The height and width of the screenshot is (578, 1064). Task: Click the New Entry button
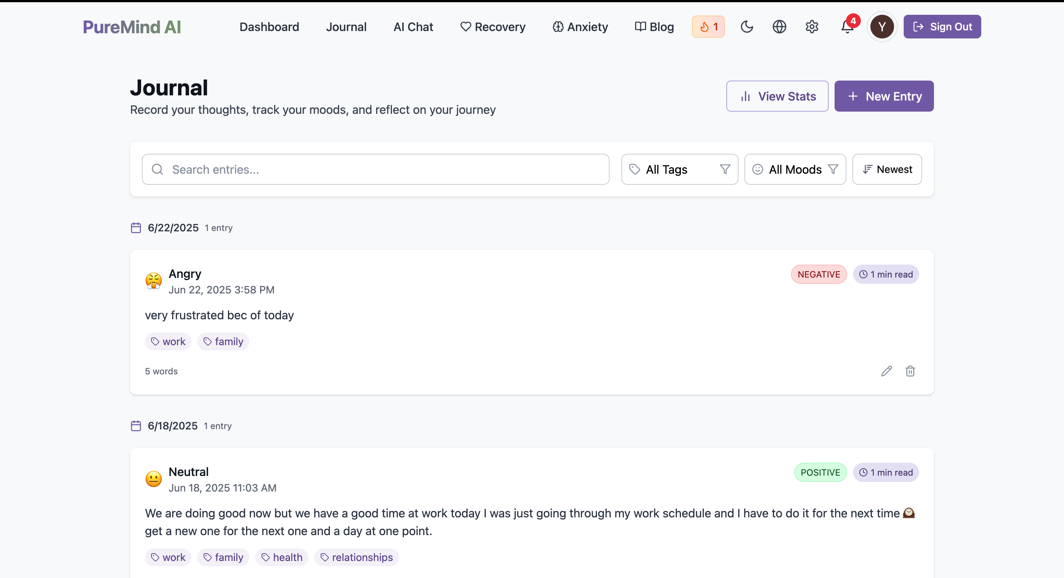coord(883,96)
